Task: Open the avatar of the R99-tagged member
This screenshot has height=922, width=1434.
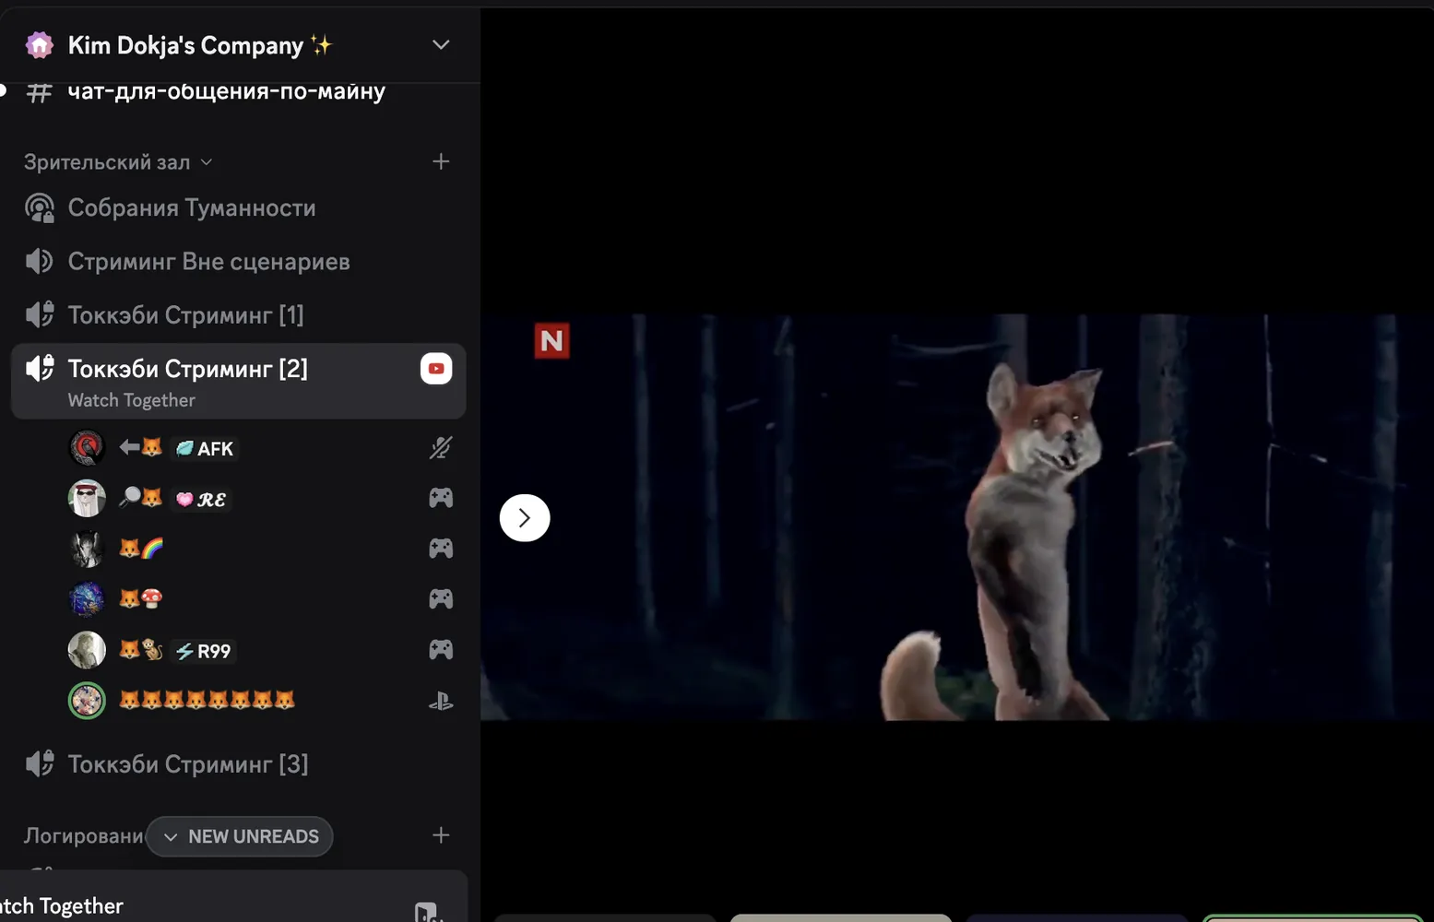Action: pyautogui.click(x=87, y=650)
